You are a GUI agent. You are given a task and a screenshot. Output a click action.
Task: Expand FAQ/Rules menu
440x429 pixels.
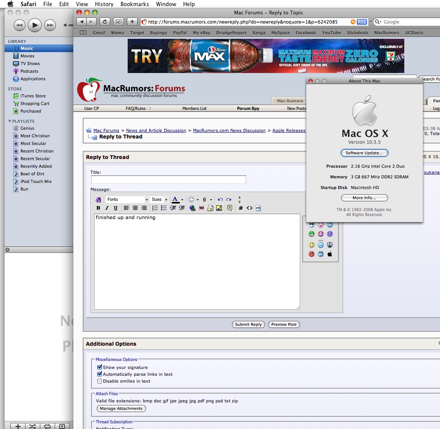(138, 108)
